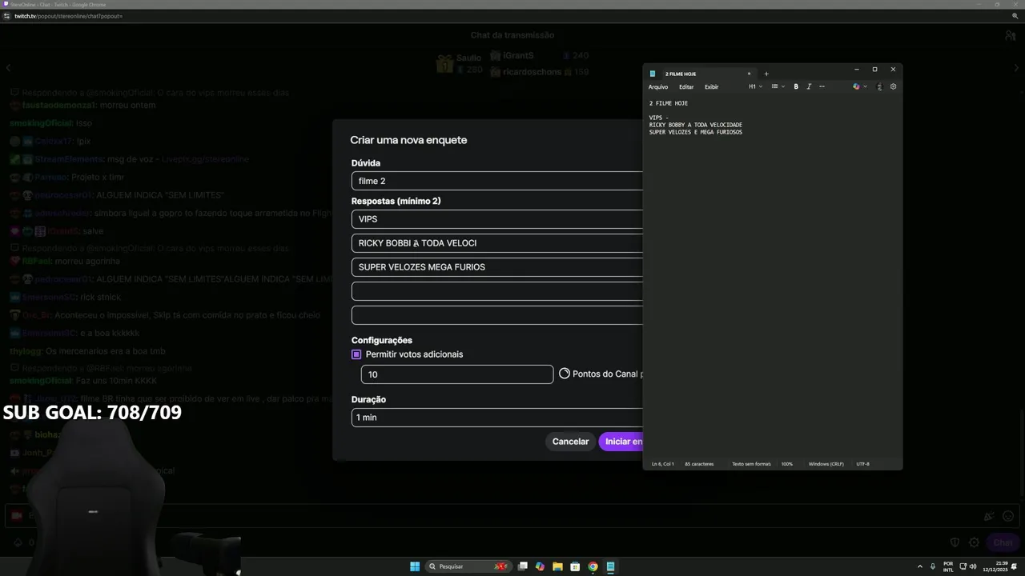Open File Explorer from taskbar
The height and width of the screenshot is (576, 1025).
[557, 566]
